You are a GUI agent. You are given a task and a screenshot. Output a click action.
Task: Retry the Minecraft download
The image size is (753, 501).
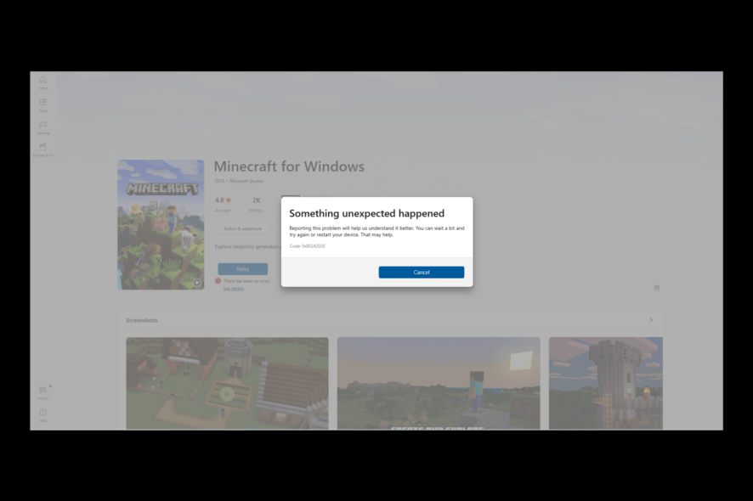[x=242, y=268]
